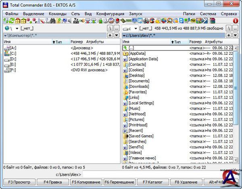Click the green refresh arrows toolbar icon
The height and width of the screenshot is (189, 242).
click(x=13, y=20)
